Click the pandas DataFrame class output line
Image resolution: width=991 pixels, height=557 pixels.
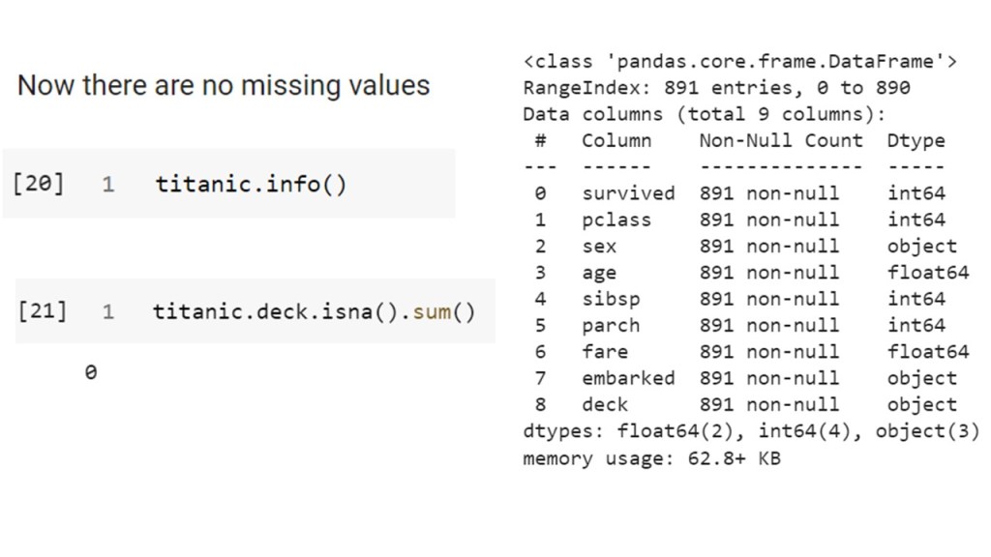tap(739, 62)
